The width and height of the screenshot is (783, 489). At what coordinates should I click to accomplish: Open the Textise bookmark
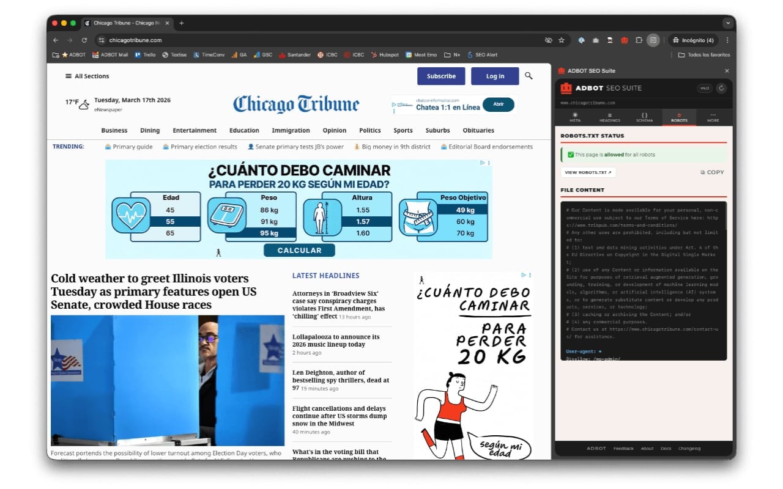tap(174, 55)
